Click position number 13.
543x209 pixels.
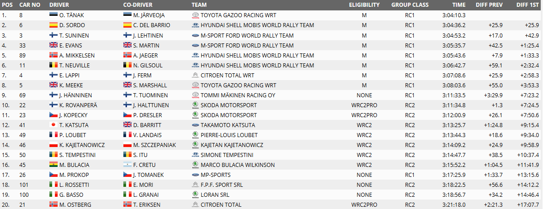5,135
